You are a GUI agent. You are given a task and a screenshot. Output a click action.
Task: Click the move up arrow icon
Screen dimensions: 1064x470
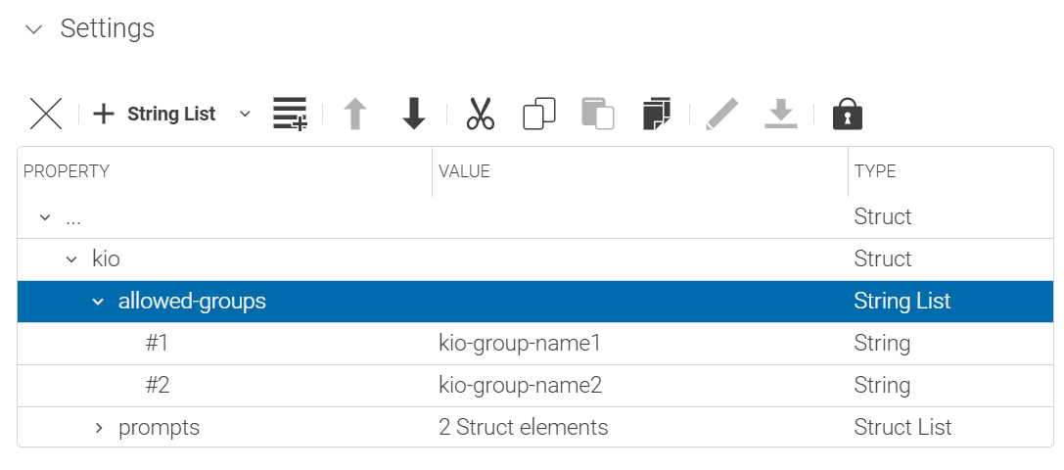click(x=355, y=114)
